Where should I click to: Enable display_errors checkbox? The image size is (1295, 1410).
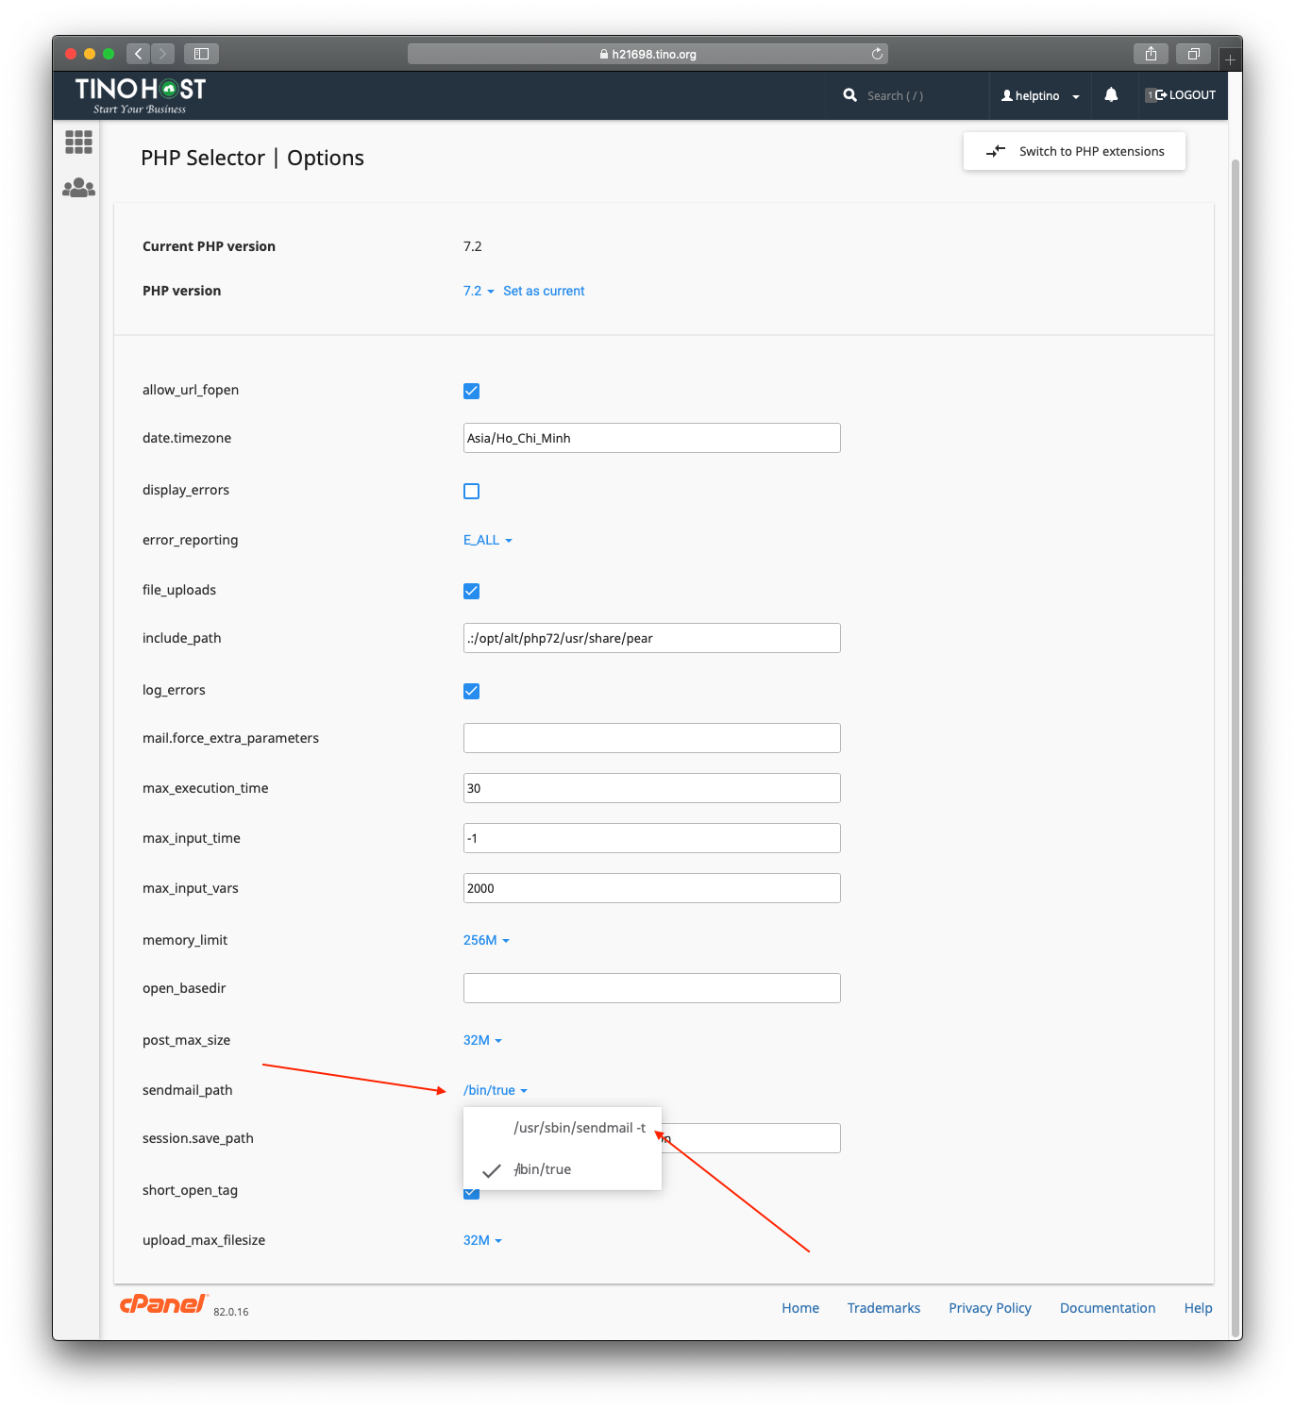pyautogui.click(x=472, y=491)
